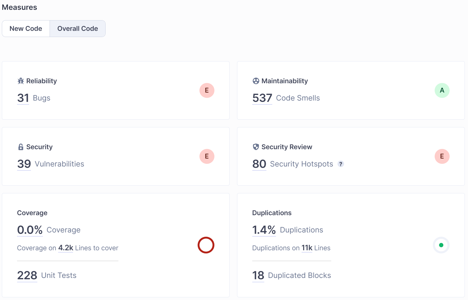Open the 39 vulnerabilities link
The height and width of the screenshot is (300, 468).
point(24,164)
